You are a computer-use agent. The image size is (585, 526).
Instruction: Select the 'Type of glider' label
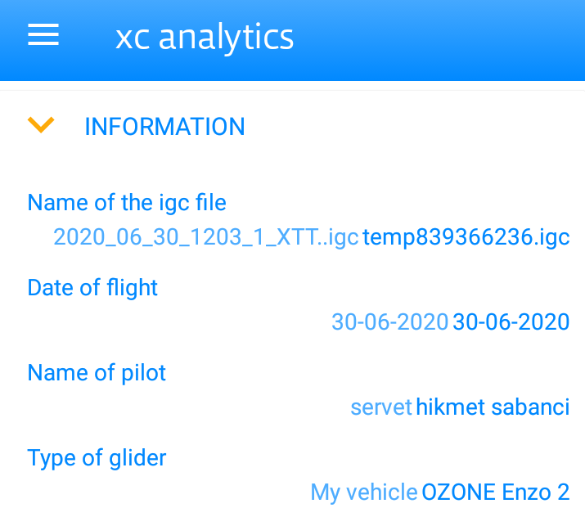point(97,458)
